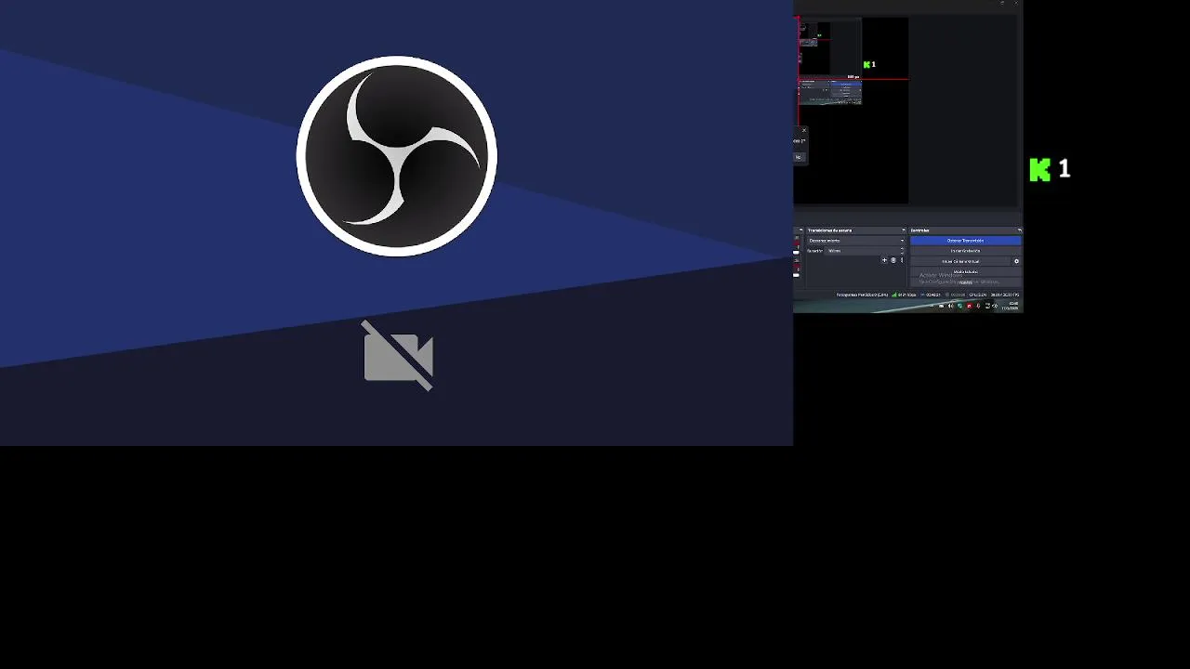Click the OBS preview canvas
The image size is (1190, 669).
tap(851, 110)
